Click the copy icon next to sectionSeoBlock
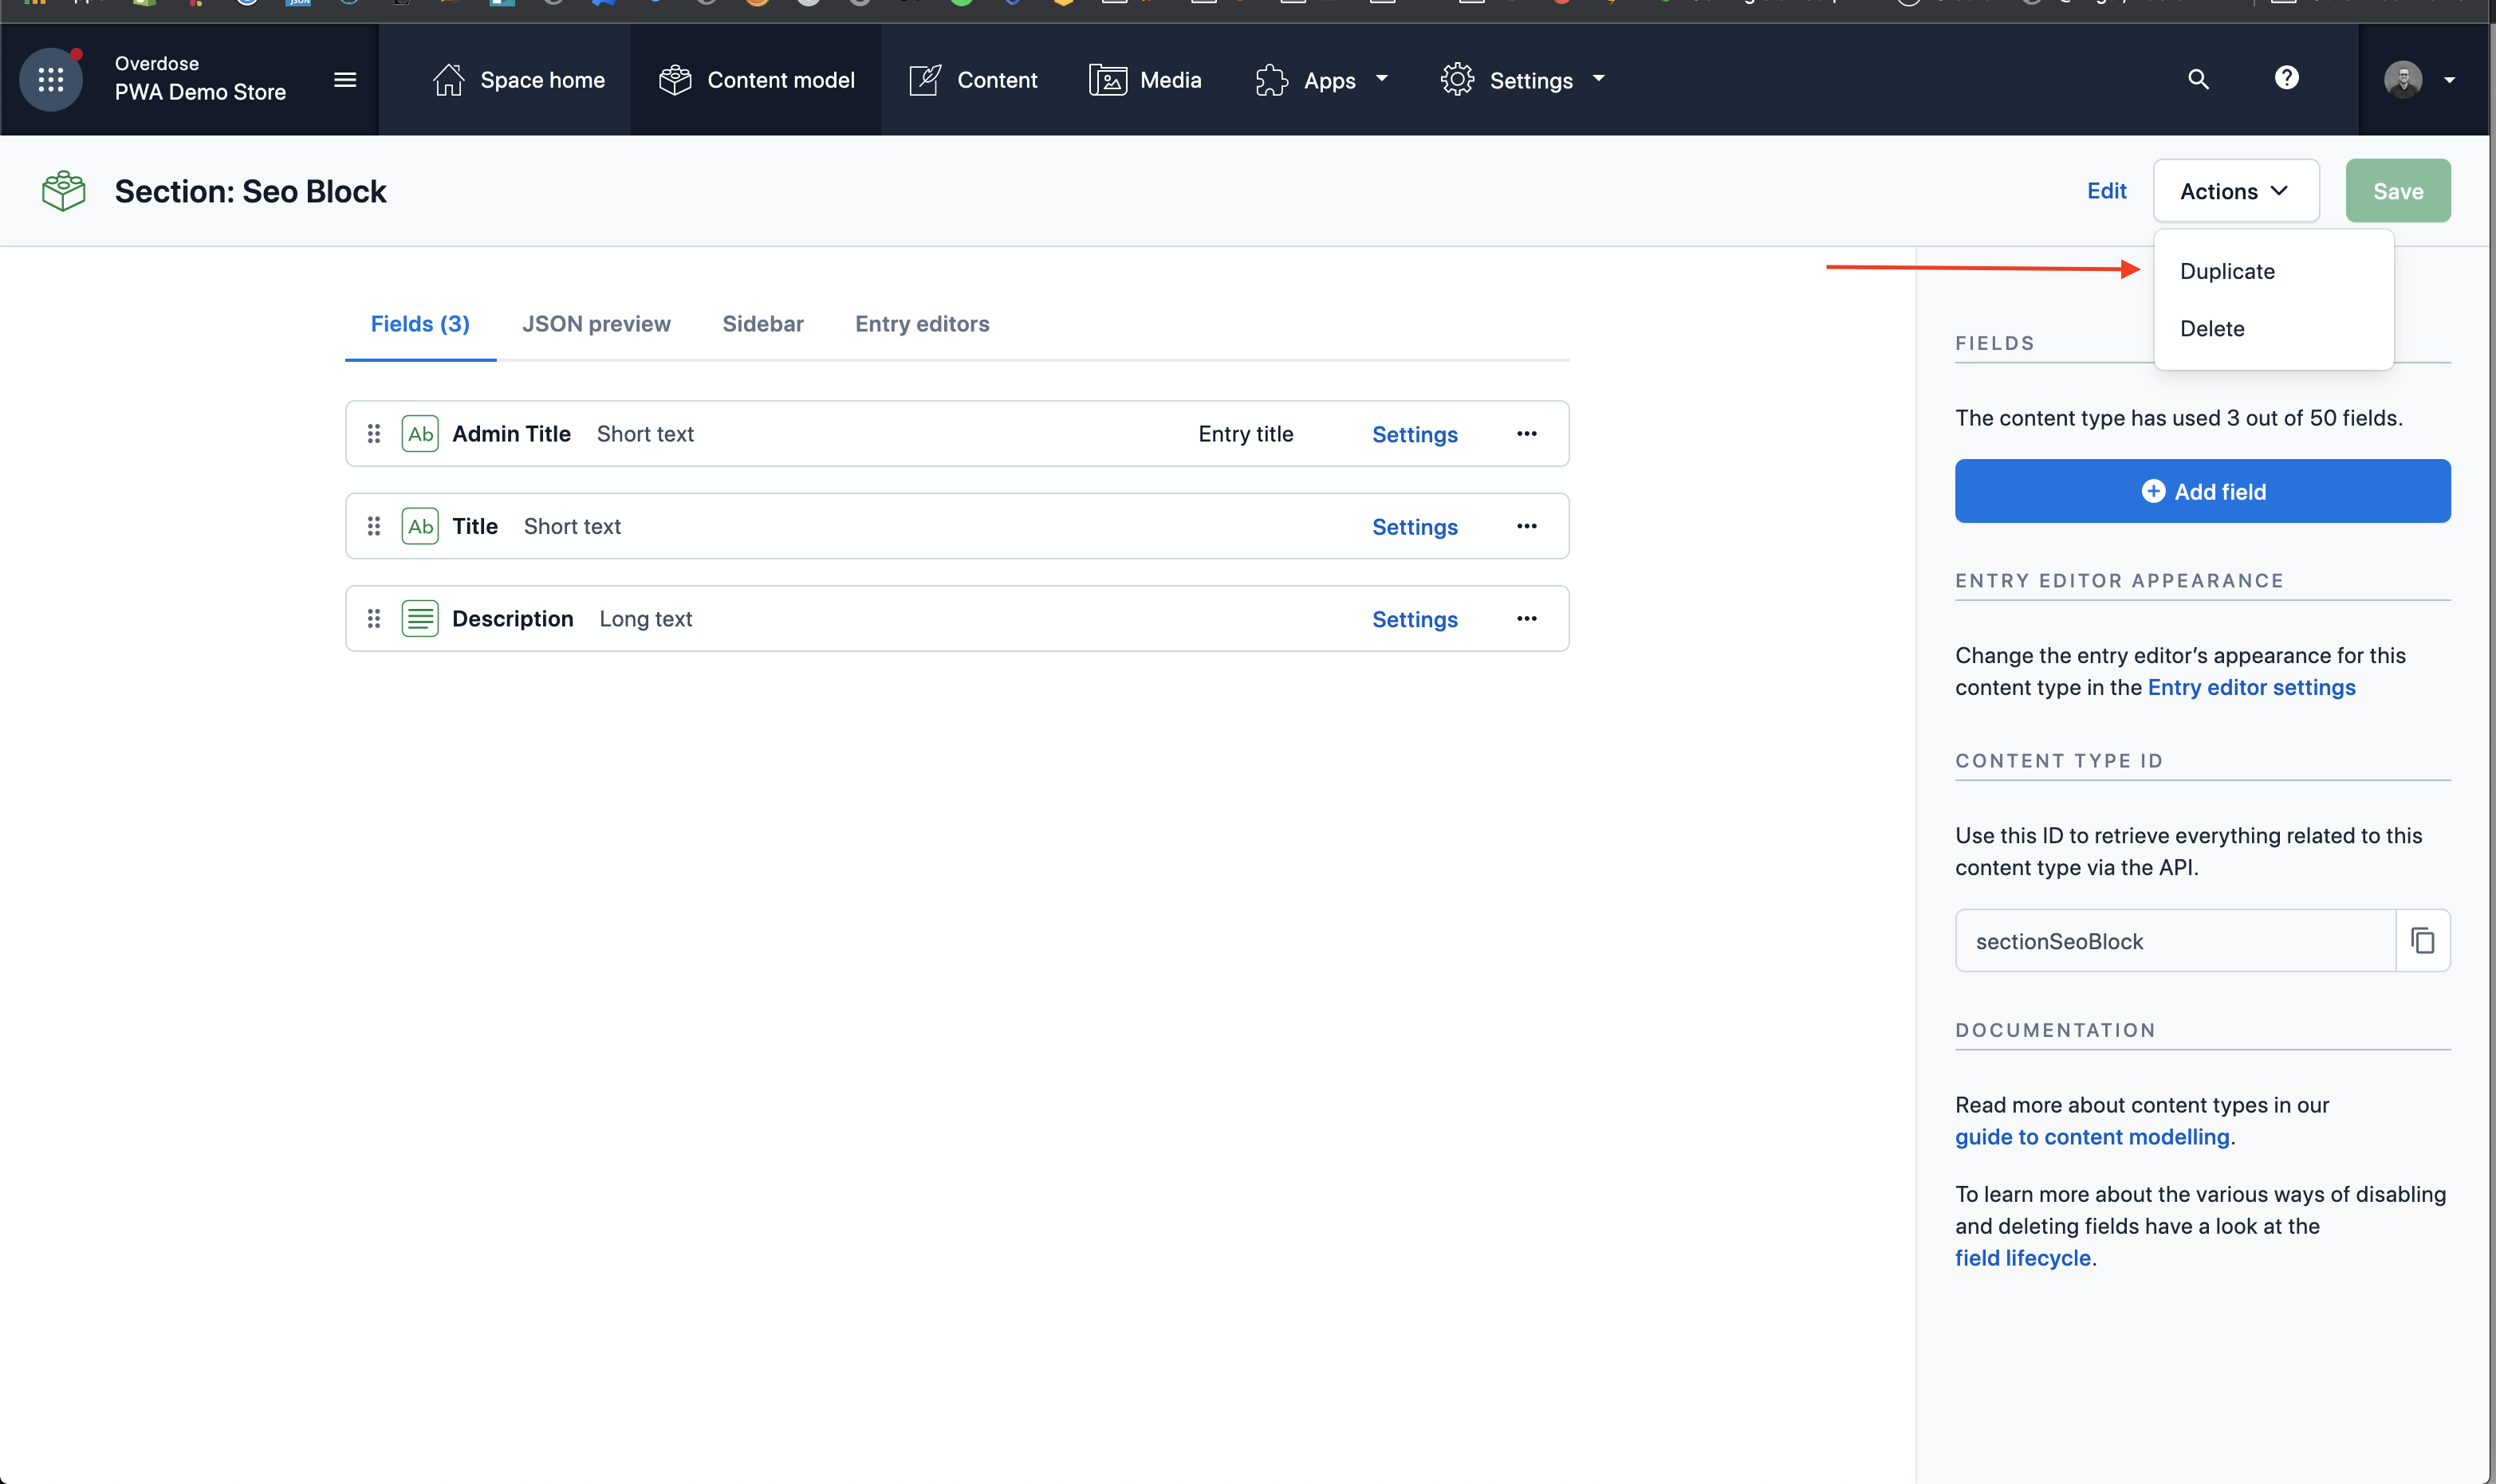The height and width of the screenshot is (1484, 2496). [x=2423, y=940]
